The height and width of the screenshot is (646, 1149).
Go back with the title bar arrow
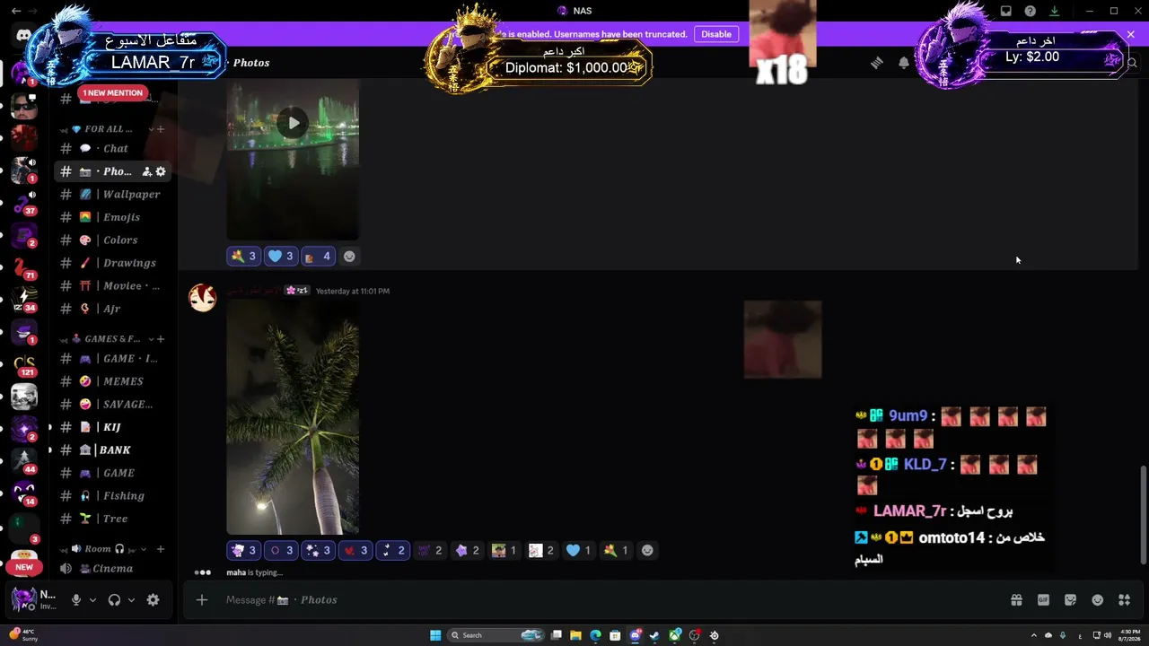[16, 11]
